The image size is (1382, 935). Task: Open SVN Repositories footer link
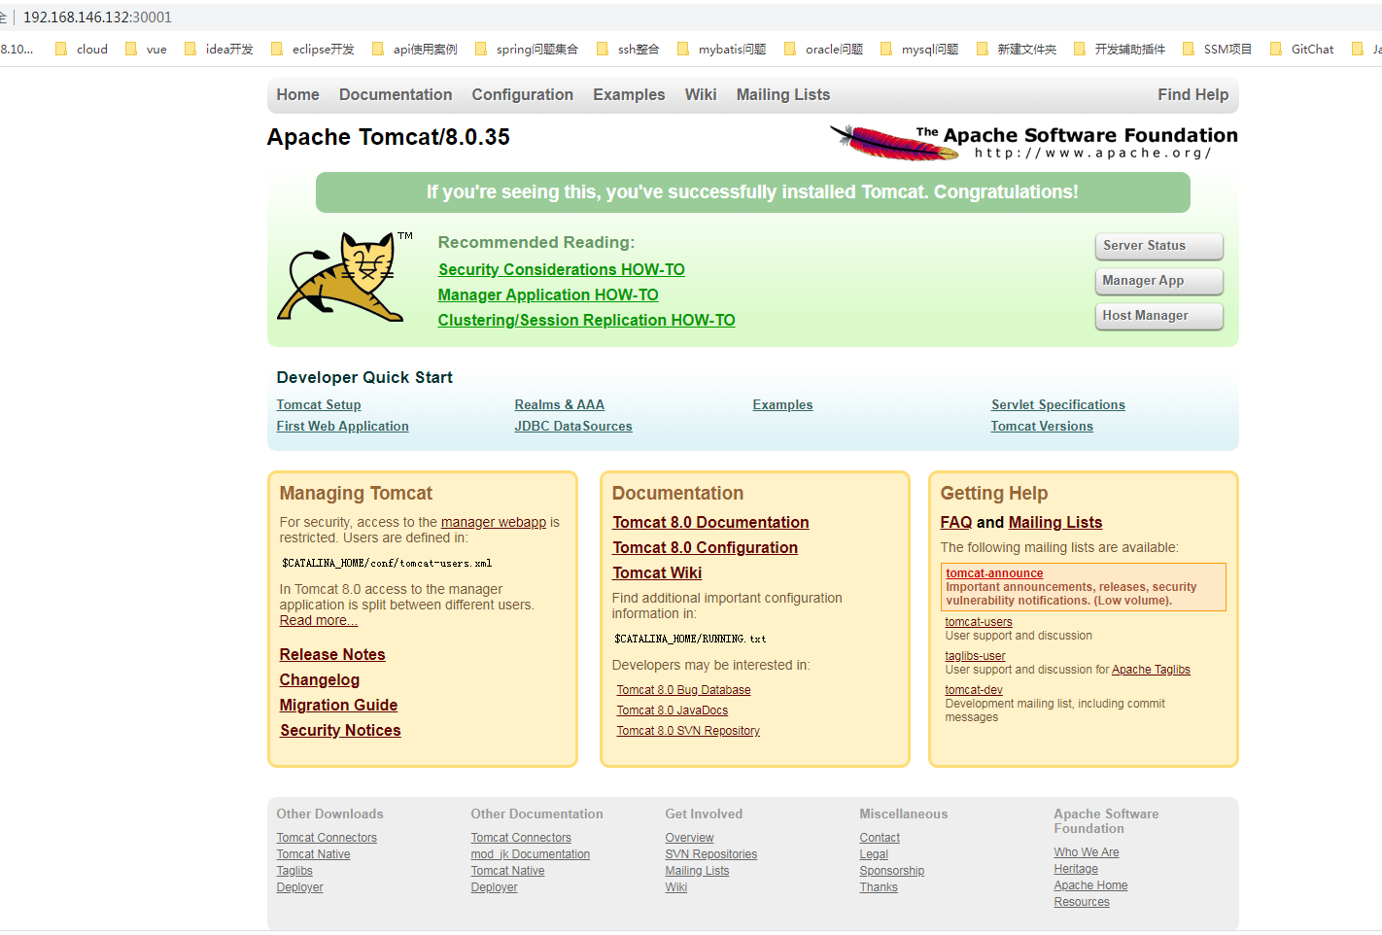[x=711, y=854]
